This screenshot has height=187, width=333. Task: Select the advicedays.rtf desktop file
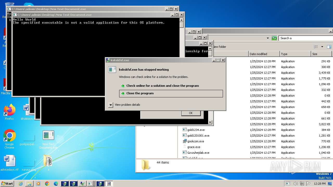pos(9,163)
